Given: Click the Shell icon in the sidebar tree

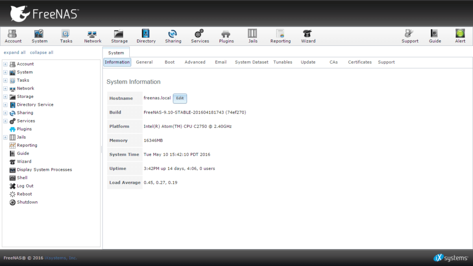Looking at the screenshot, I should [12, 178].
